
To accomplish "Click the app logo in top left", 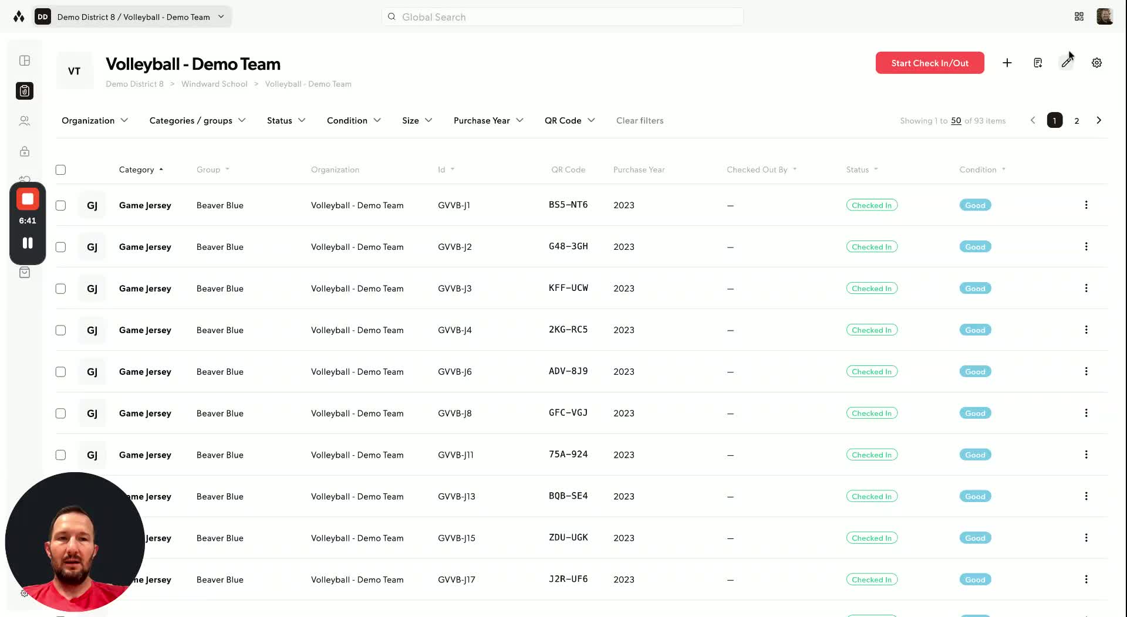I will (19, 16).
